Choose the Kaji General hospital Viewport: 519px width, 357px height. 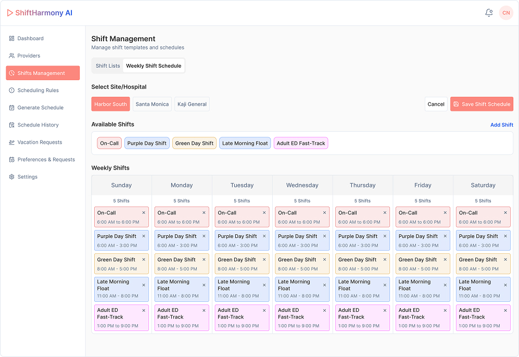click(x=192, y=104)
